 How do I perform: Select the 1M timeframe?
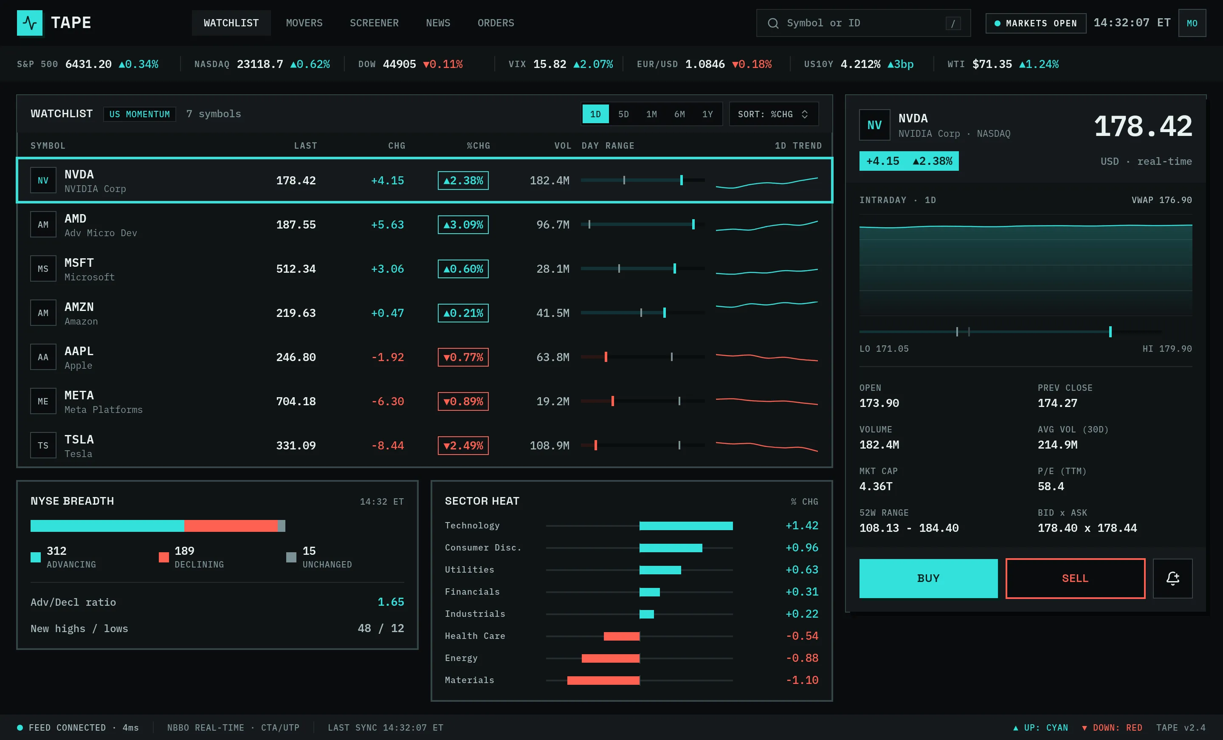[x=651, y=114]
